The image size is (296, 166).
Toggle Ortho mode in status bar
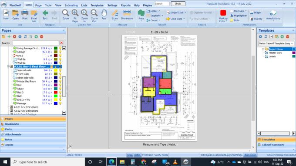tap(137, 155)
